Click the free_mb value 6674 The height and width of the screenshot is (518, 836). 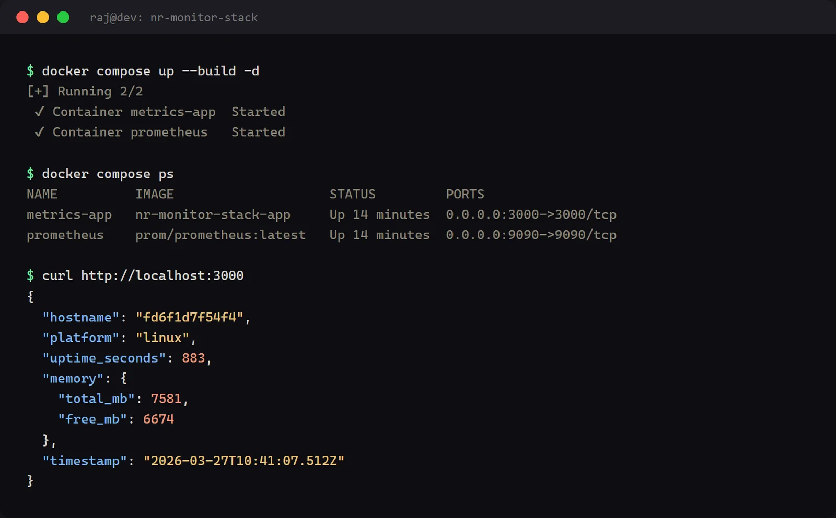(x=158, y=419)
